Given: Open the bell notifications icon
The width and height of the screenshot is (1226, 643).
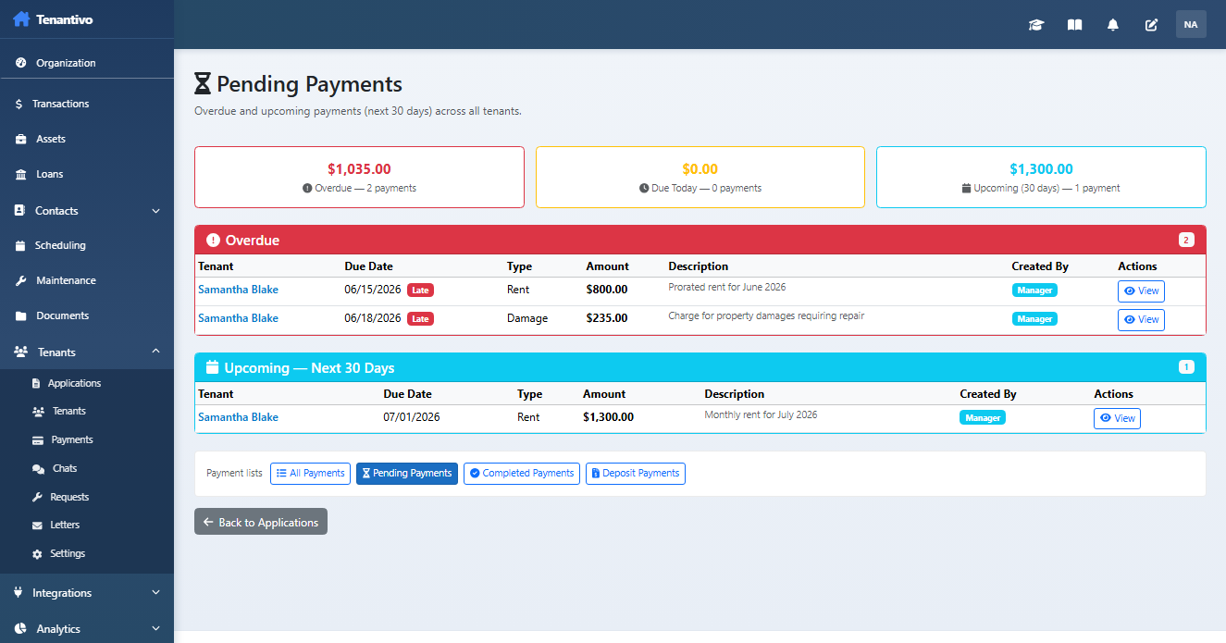Looking at the screenshot, I should tap(1113, 25).
